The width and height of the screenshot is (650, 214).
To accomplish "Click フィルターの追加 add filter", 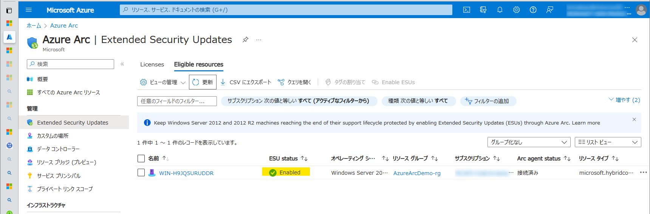I will (488, 101).
